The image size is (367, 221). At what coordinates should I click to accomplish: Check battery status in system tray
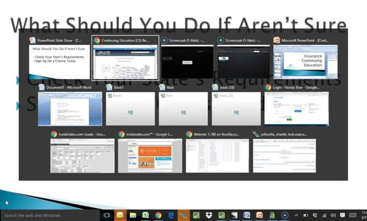[x=306, y=215]
